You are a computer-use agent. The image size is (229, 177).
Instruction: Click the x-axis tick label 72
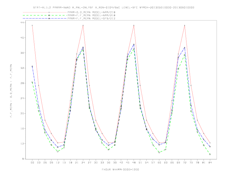click(x=184, y=163)
